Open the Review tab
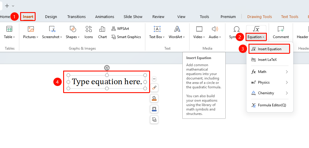Viewport: 309px width, 148px height. (158, 17)
